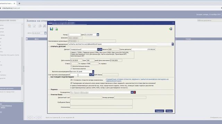Click the Депозитный счет field
Screen dimensions: 222x124
click(86, 97)
